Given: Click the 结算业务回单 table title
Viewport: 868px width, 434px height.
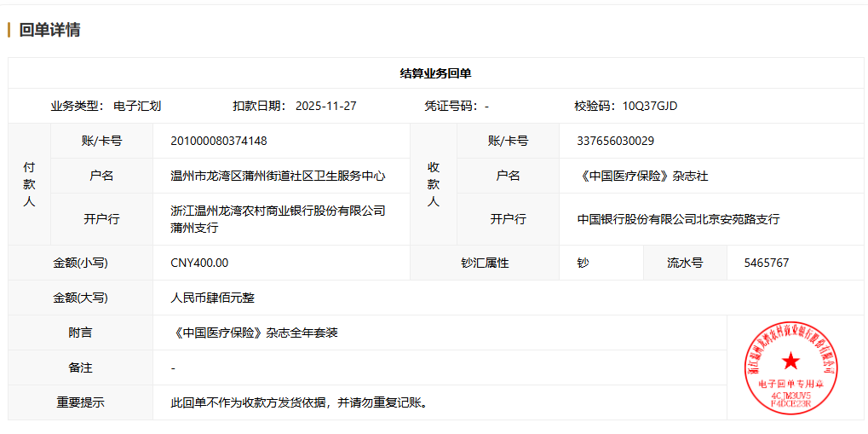Looking at the screenshot, I should pos(435,73).
